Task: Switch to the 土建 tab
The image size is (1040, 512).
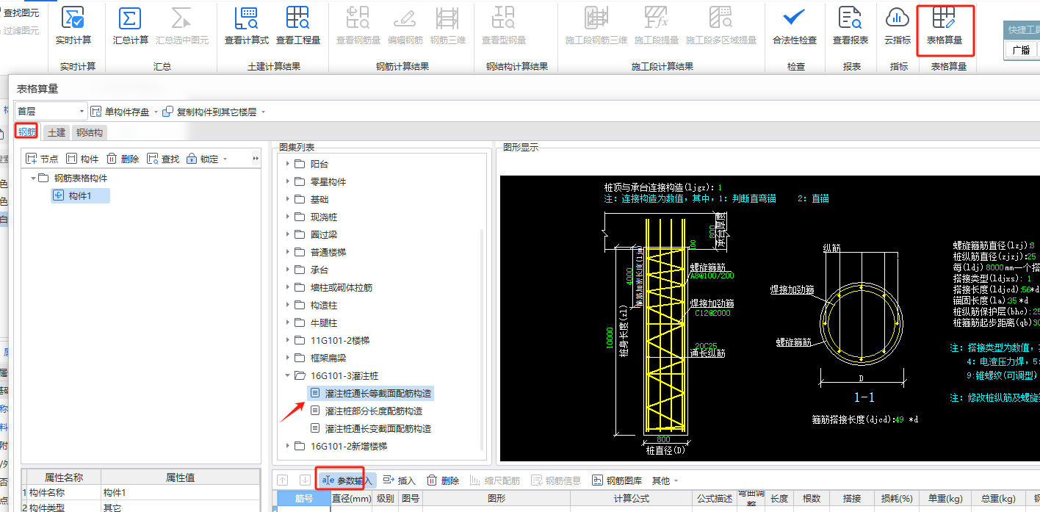Action: pyautogui.click(x=57, y=132)
